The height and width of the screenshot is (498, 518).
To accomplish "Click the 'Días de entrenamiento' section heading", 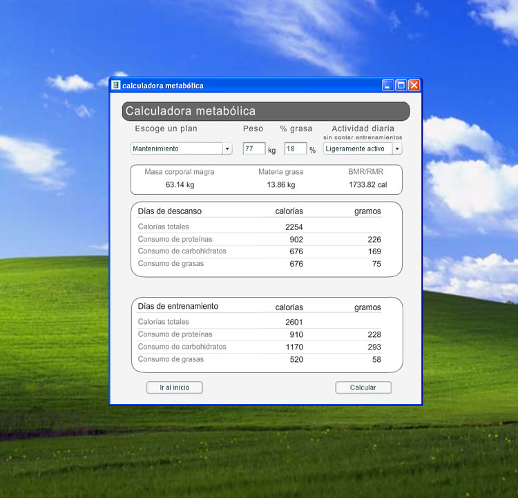I will (178, 306).
